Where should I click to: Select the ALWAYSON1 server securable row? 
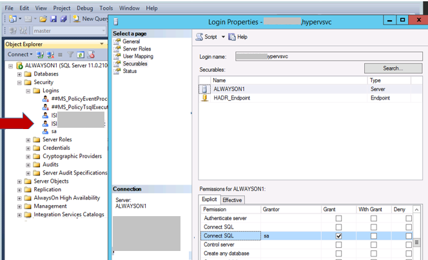click(310, 89)
